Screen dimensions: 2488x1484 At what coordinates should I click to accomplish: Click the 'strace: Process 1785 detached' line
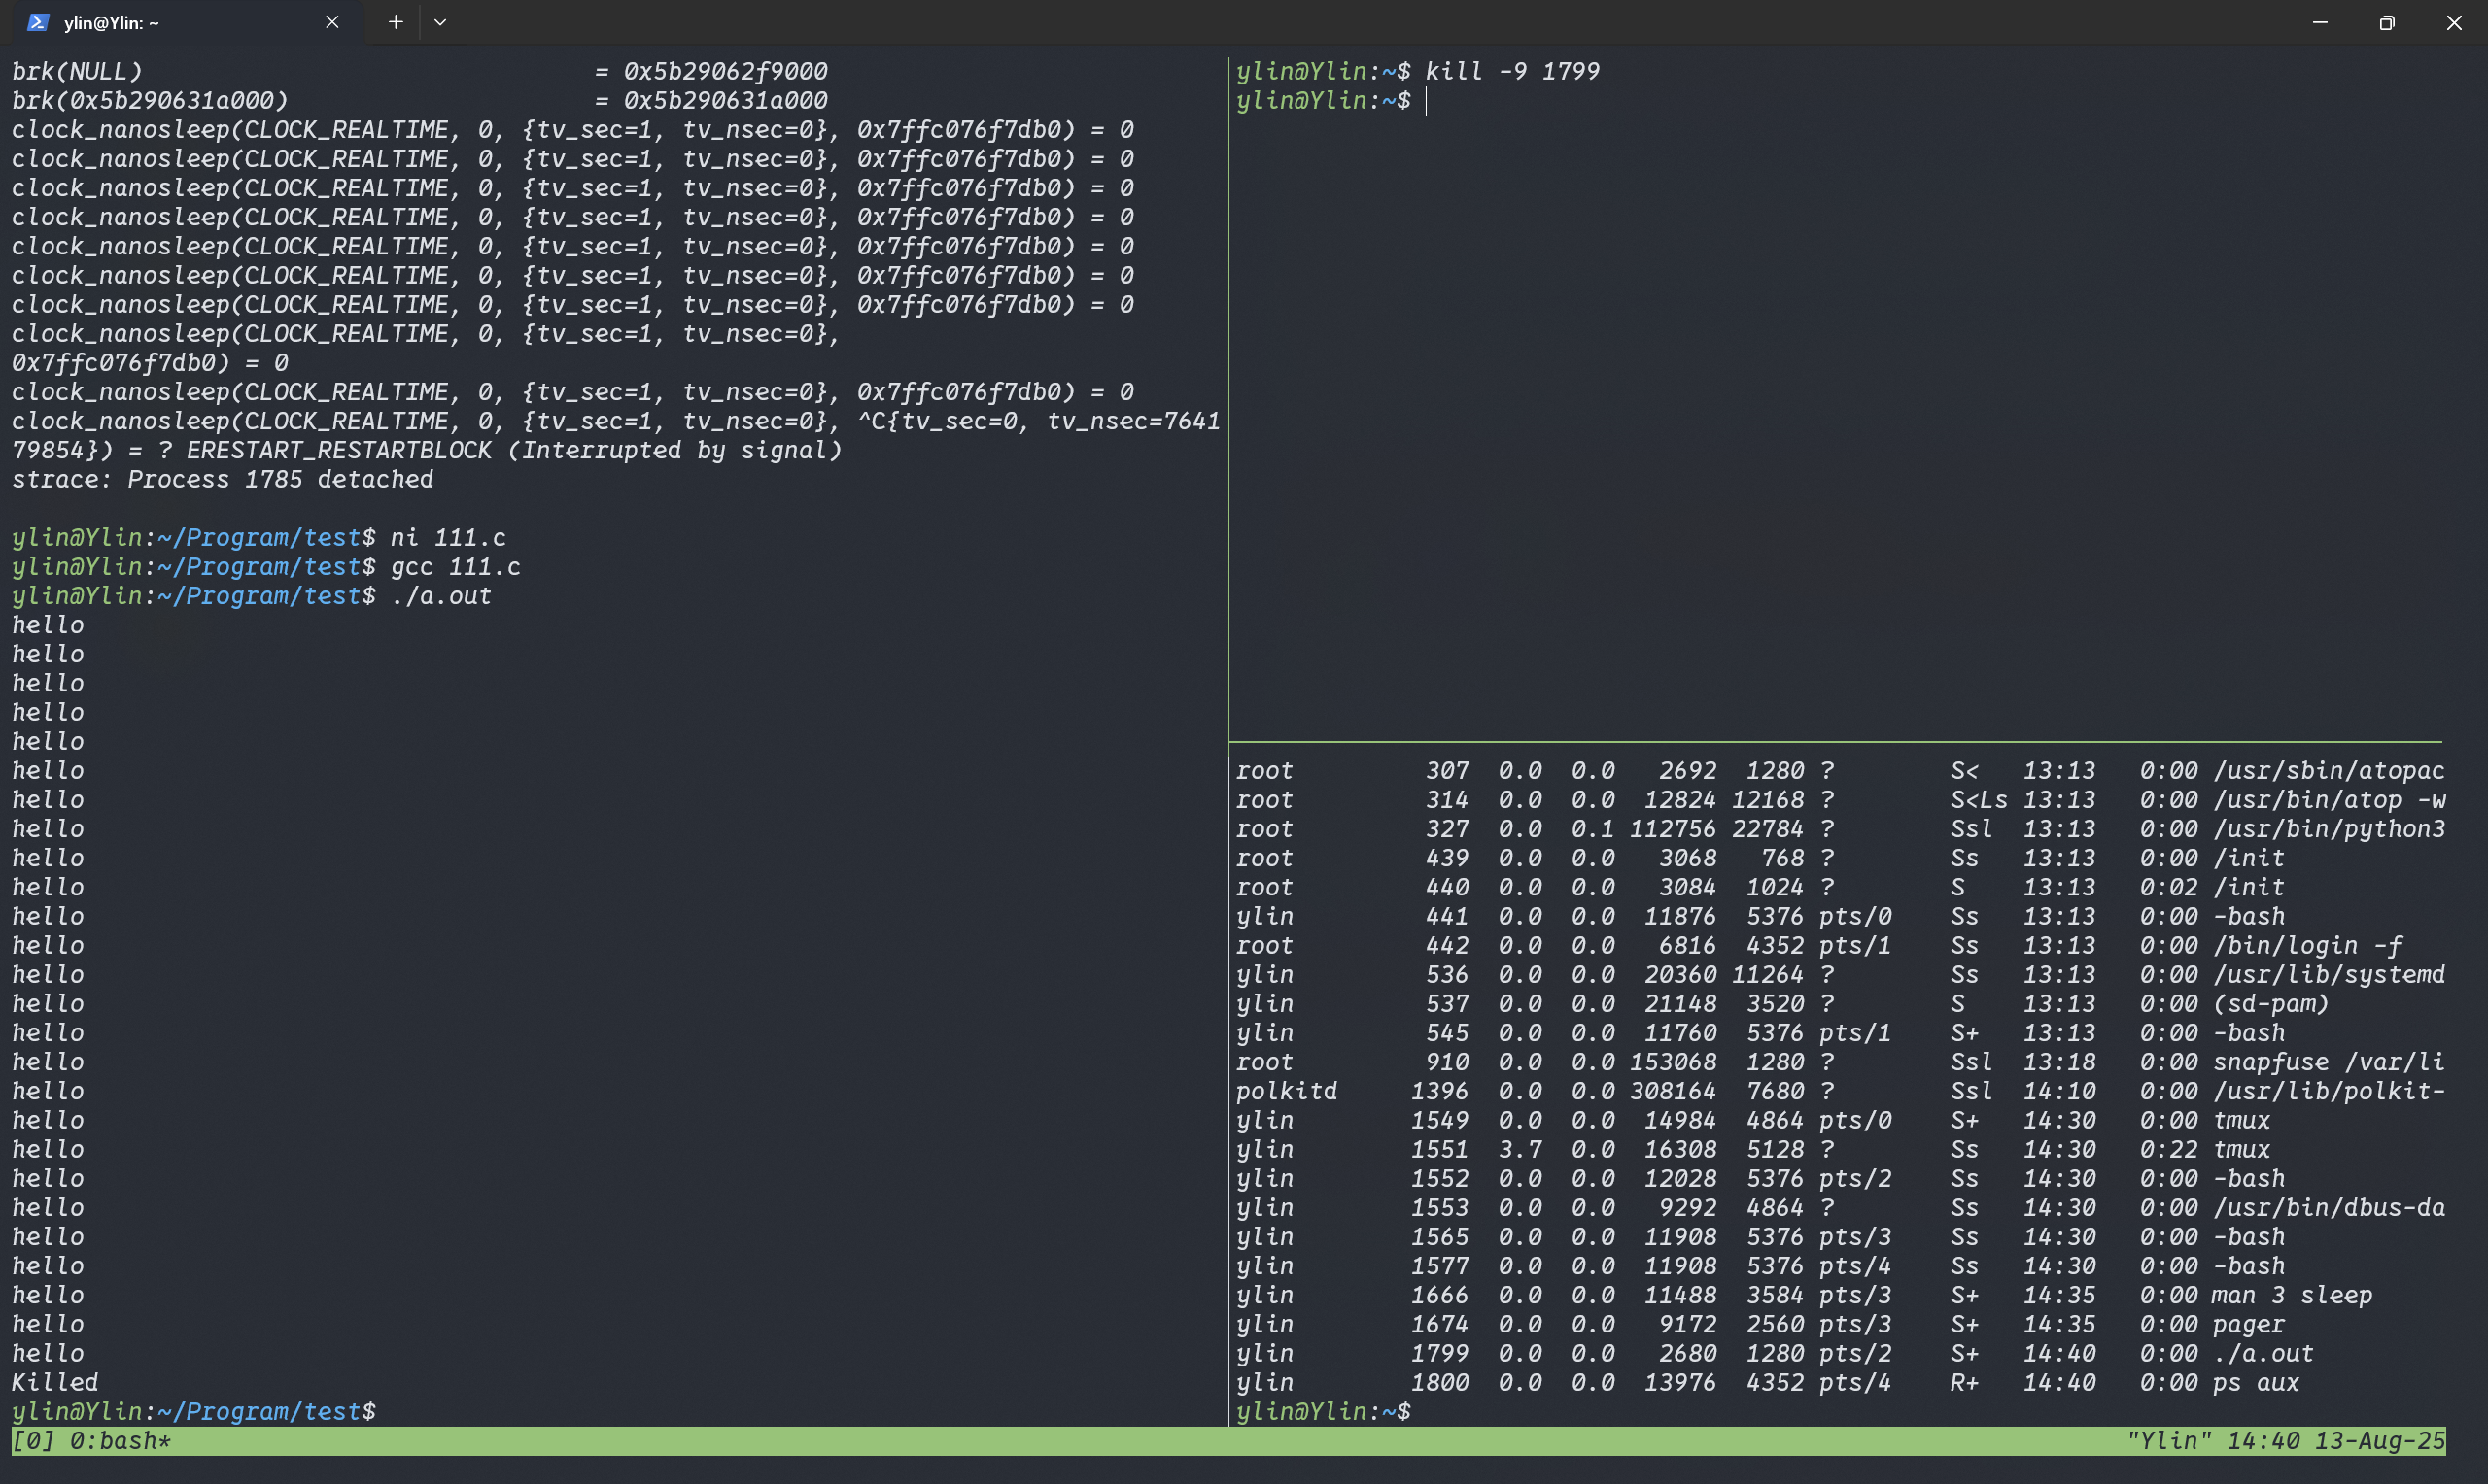click(x=223, y=480)
